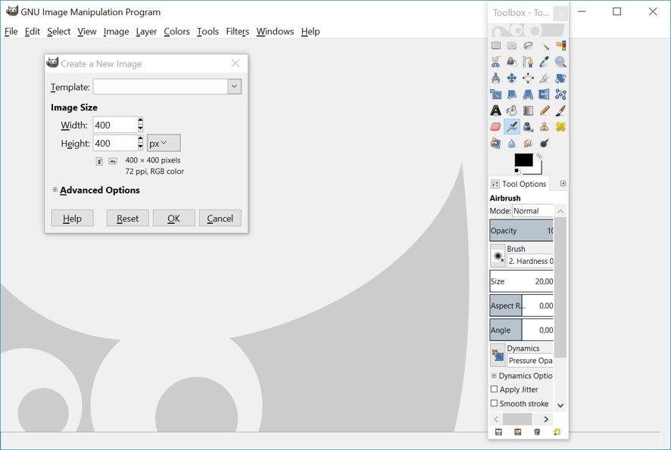This screenshot has width=671, height=450.
Task: Enable the Smooth stroke checkbox
Action: click(494, 403)
